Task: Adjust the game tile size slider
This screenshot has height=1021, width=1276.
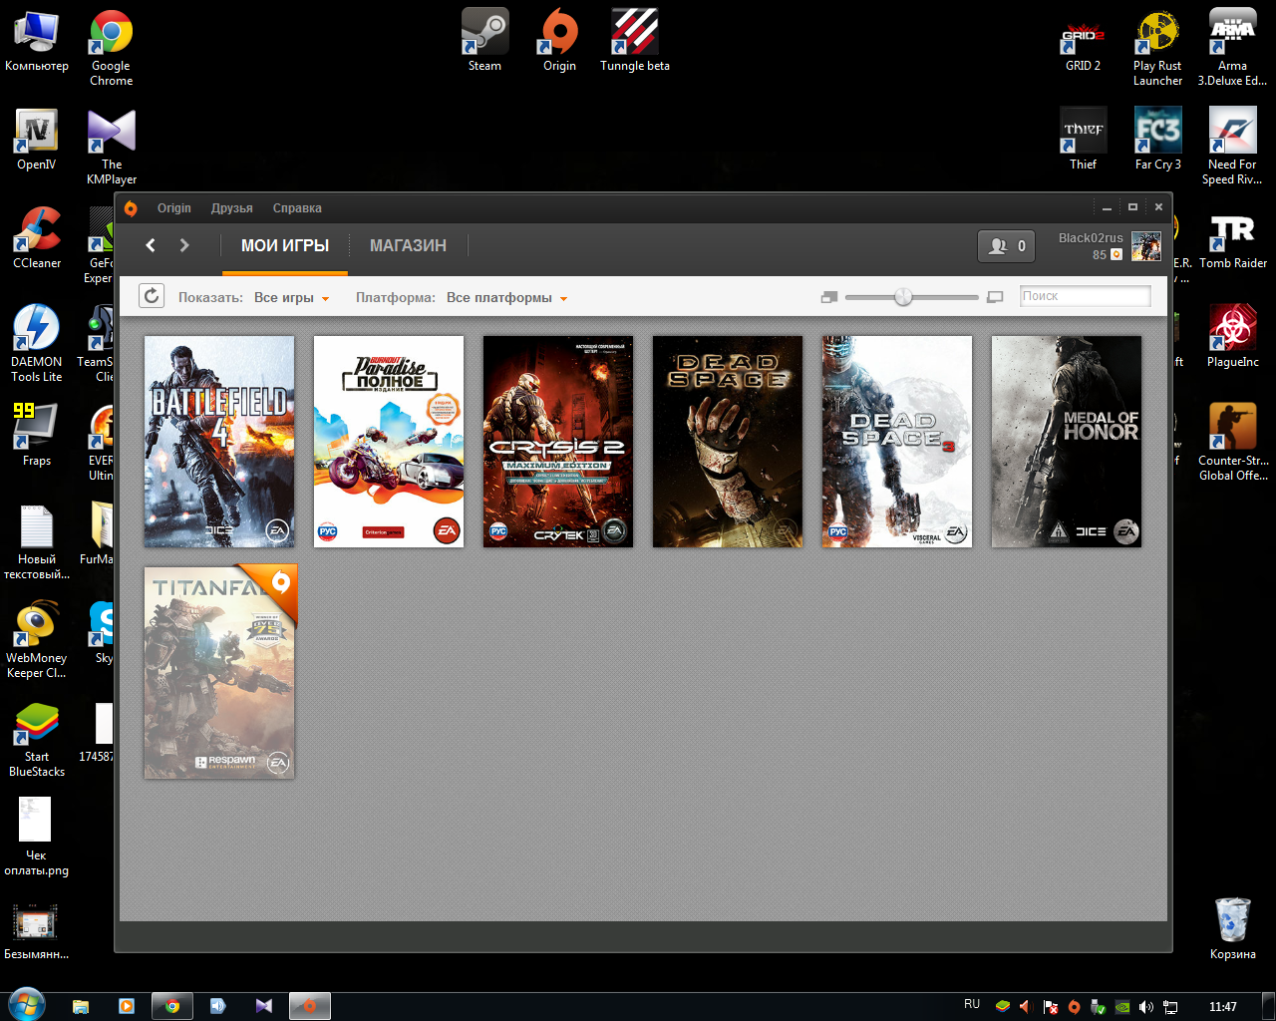Action: tap(903, 297)
